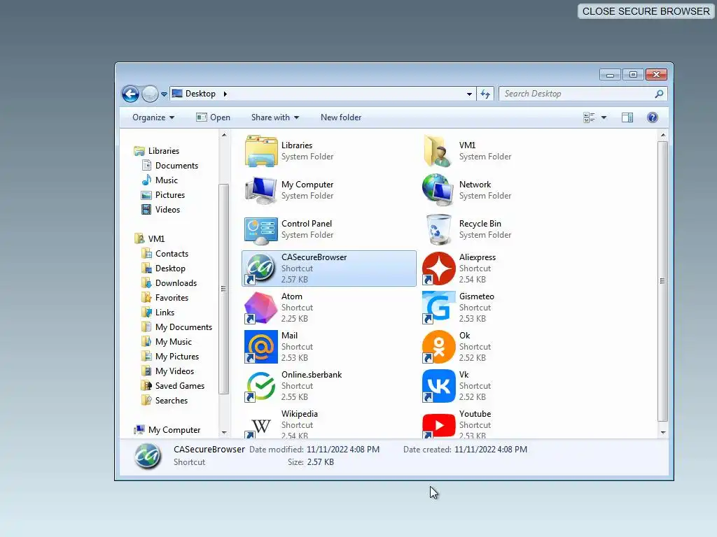Screen dimensions: 717x537
Task: Click the change view icon
Action: click(589, 117)
